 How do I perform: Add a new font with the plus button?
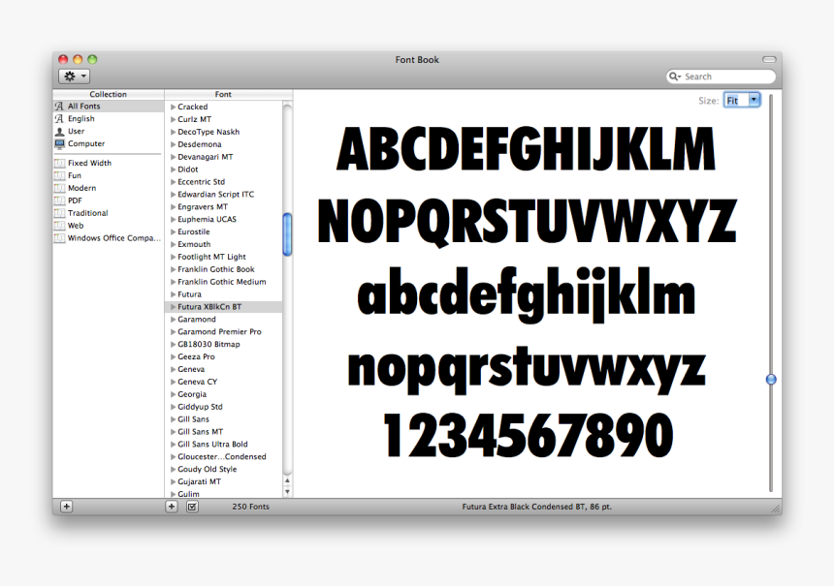coord(170,506)
